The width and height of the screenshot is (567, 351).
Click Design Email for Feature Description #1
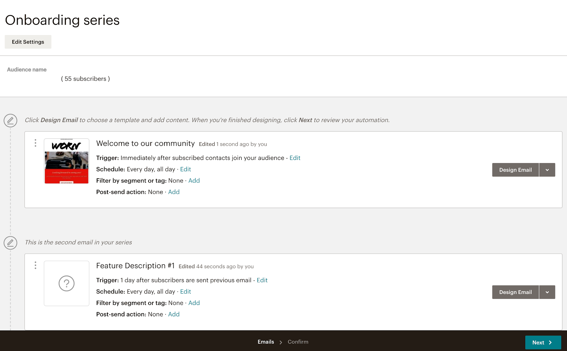pos(515,292)
